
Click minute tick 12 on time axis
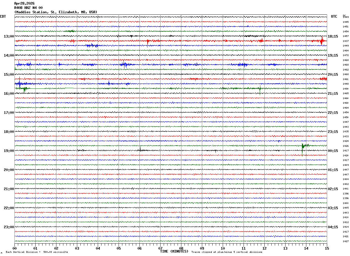(264, 248)
